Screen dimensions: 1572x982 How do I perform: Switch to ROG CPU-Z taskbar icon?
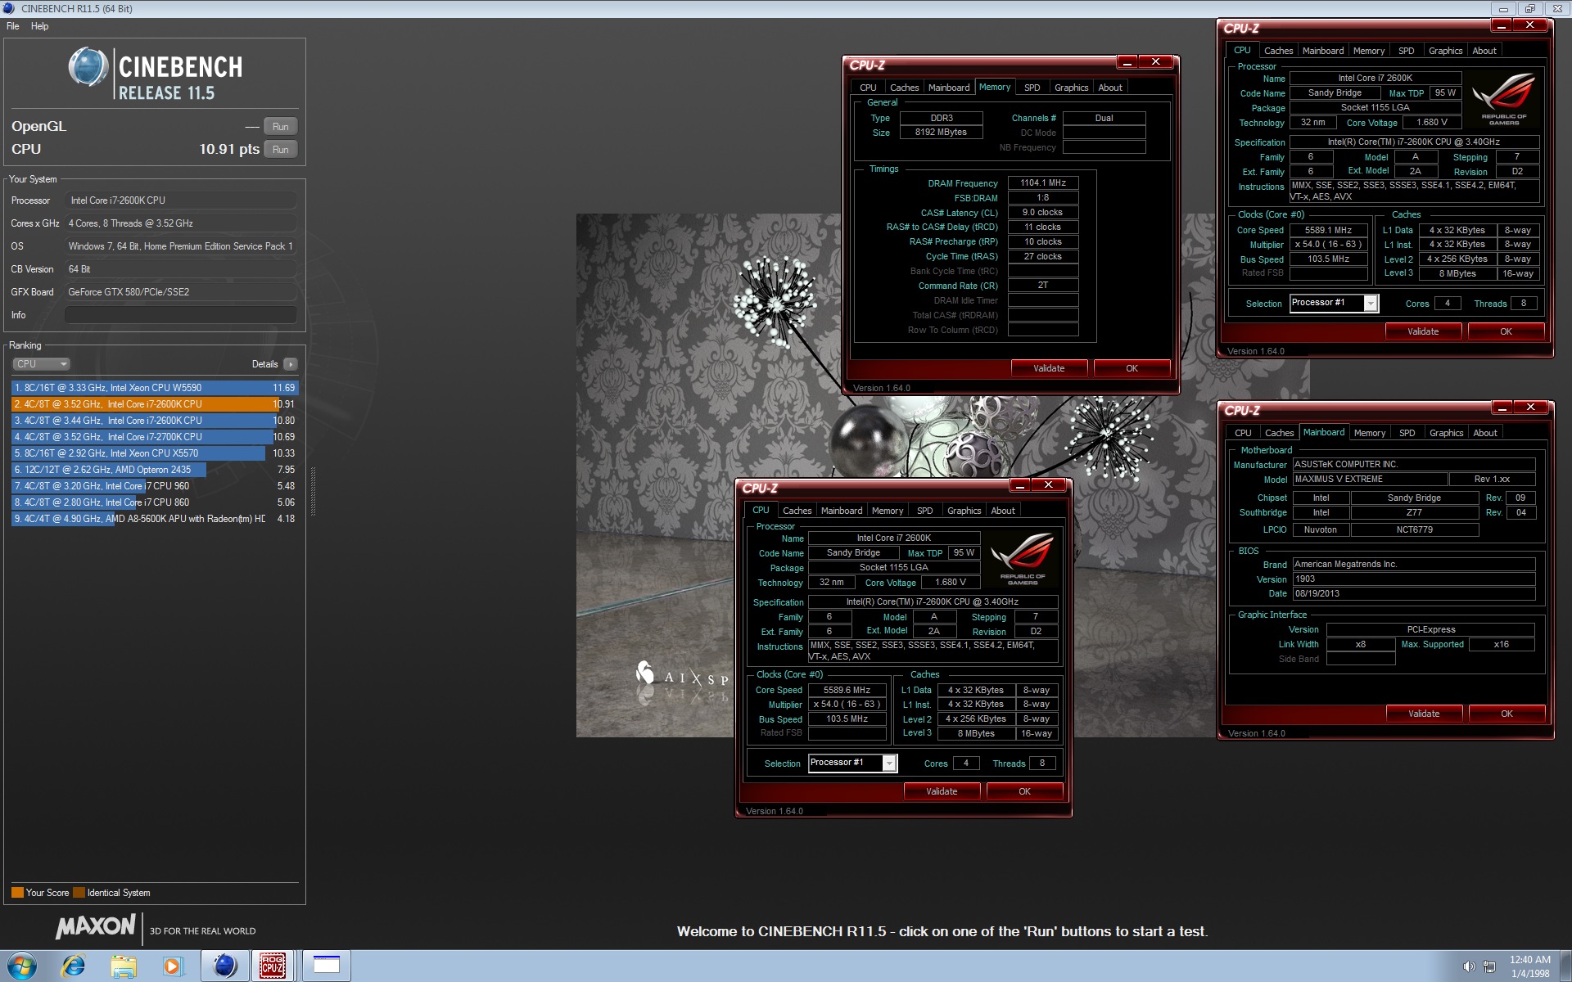(x=273, y=966)
